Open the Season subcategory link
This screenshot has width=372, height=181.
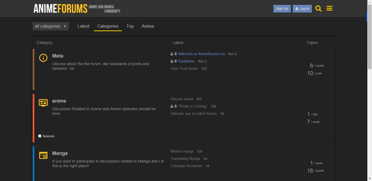48,136
